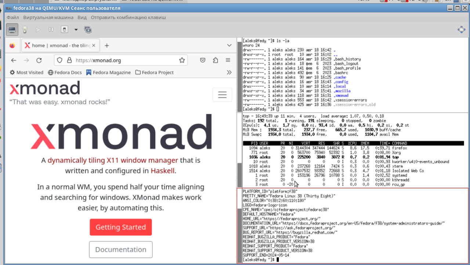Click the .local directory in ls output

click(340, 87)
